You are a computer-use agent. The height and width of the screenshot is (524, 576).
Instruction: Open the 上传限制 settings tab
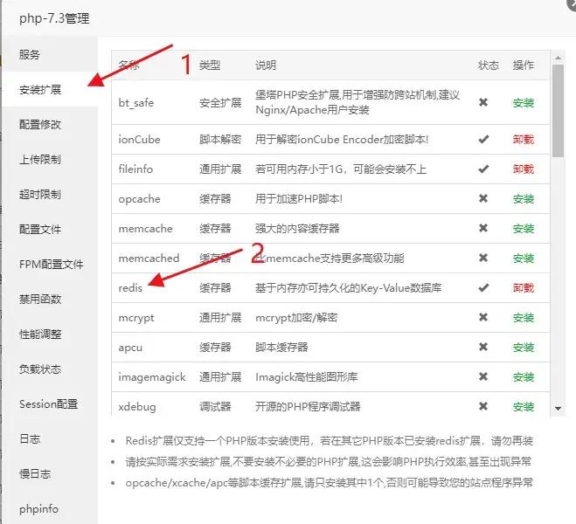pos(40,159)
